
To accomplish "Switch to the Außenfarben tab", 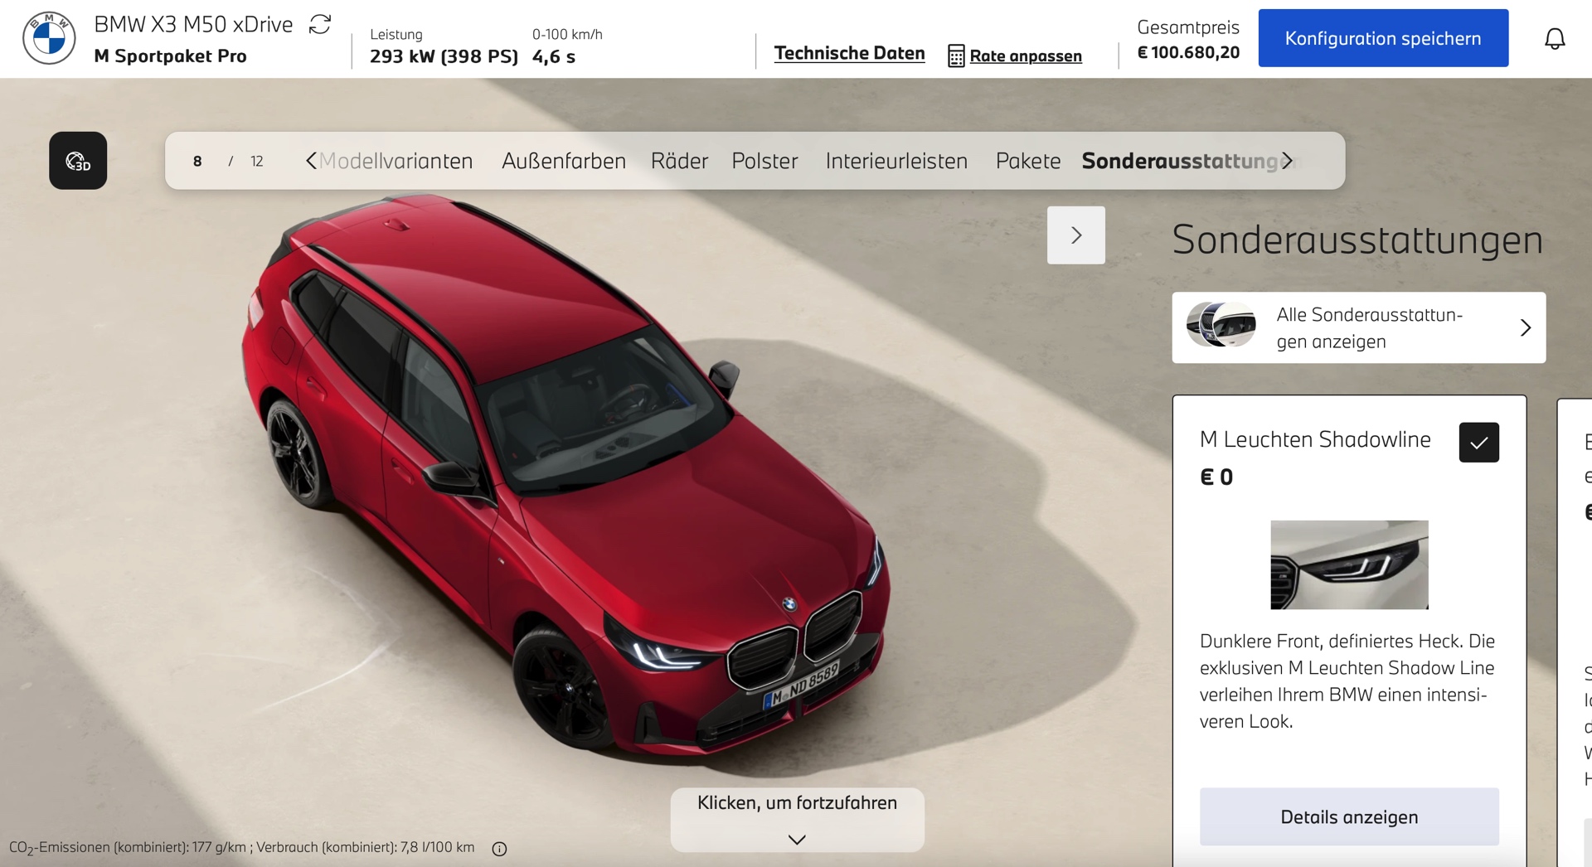I will (x=563, y=161).
